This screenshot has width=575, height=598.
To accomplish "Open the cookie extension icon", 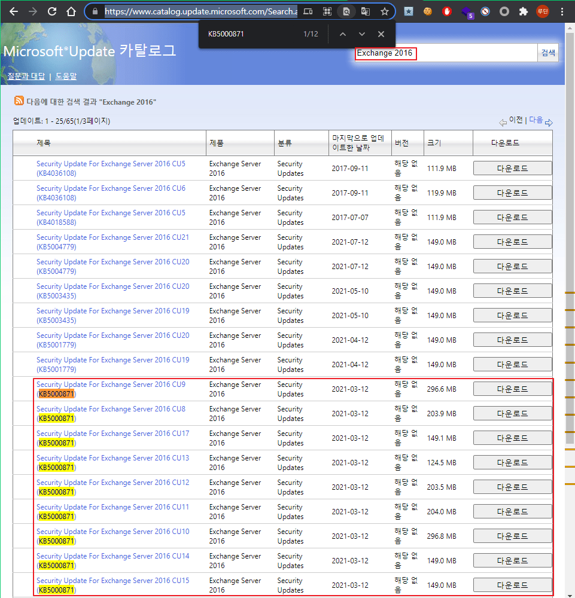I will [x=428, y=11].
